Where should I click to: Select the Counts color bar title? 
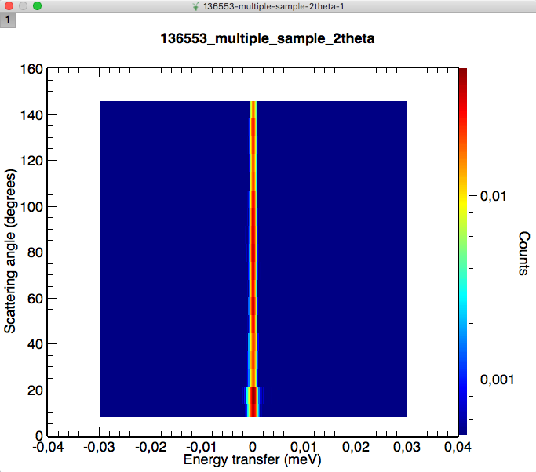tap(523, 253)
